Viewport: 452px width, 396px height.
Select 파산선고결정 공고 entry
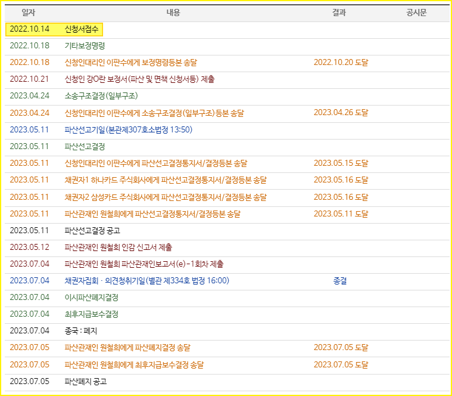[92, 231]
